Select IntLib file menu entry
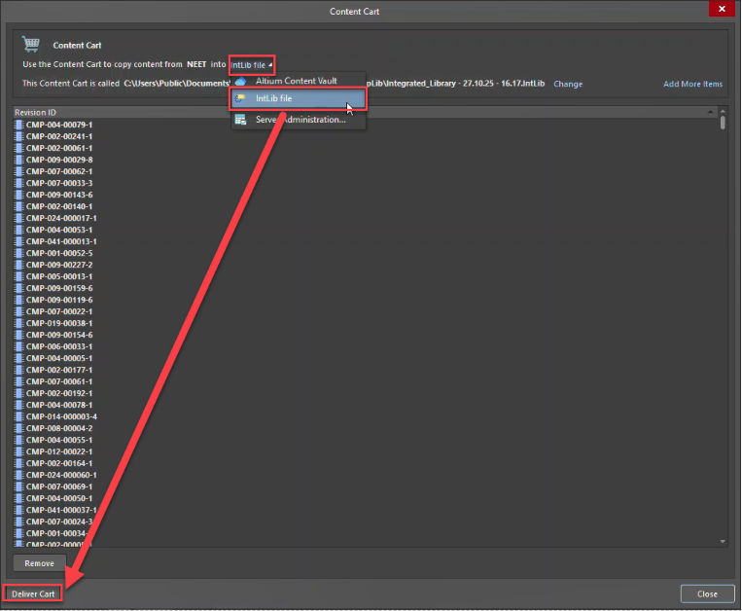The image size is (742, 611). click(x=299, y=98)
